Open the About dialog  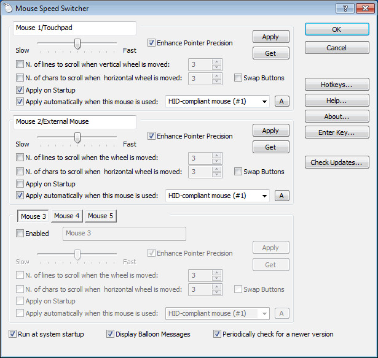point(337,116)
